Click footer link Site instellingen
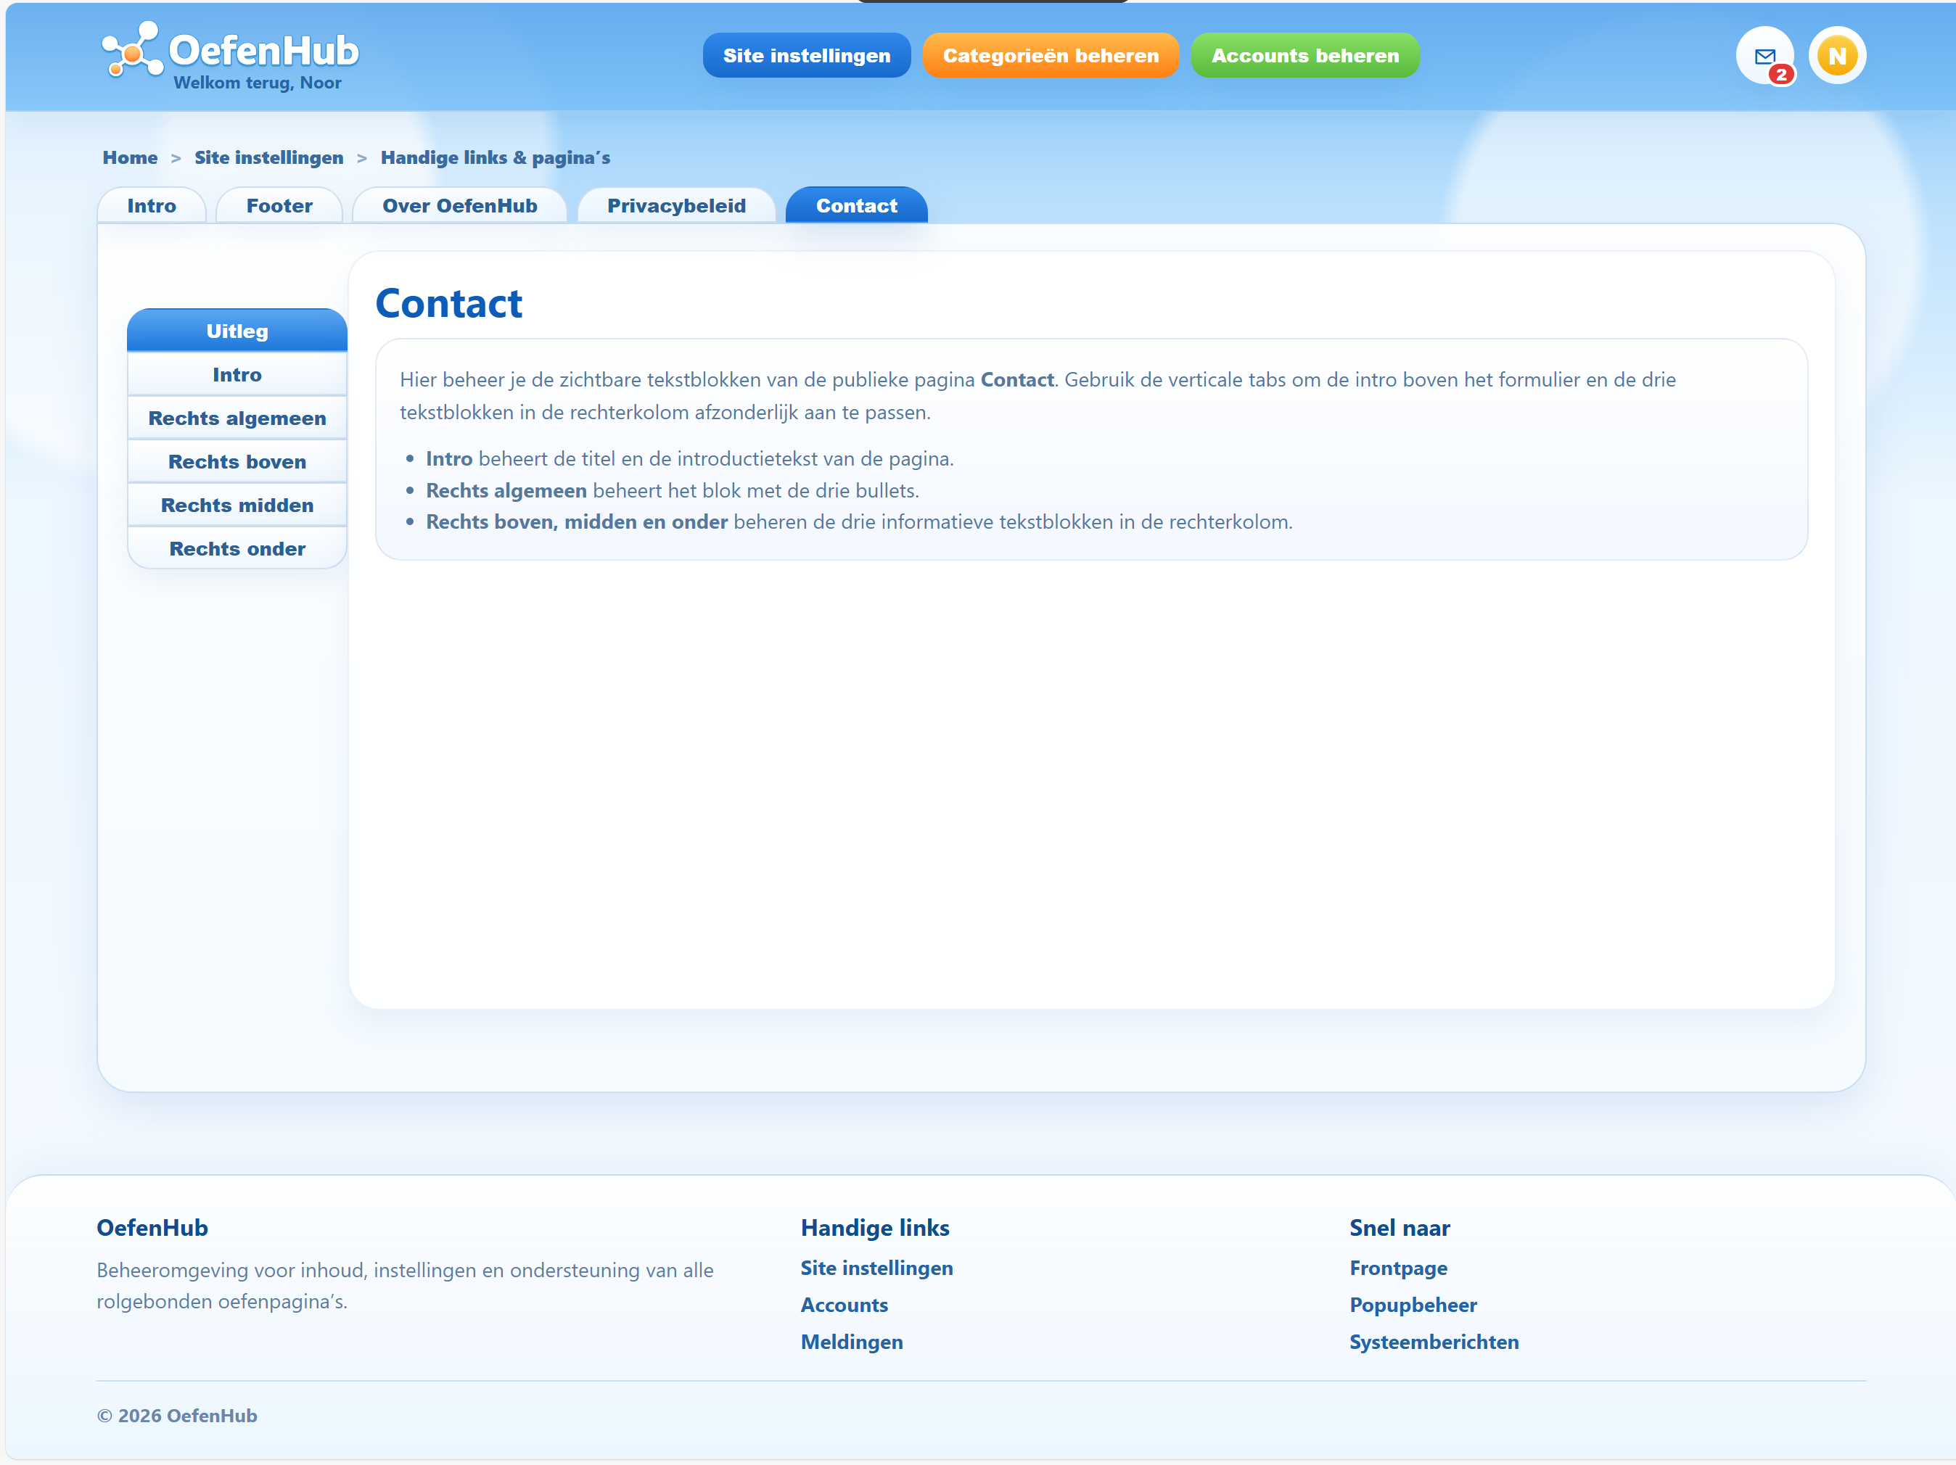This screenshot has height=1465, width=1956. click(876, 1268)
